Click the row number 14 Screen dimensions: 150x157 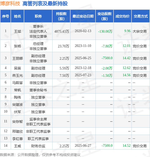click(x=5, y=145)
